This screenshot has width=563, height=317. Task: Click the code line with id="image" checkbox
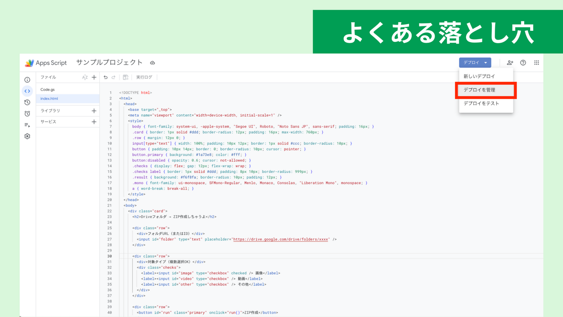point(211,273)
